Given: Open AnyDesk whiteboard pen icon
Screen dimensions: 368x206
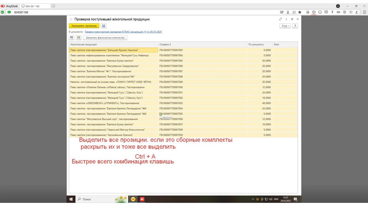Looking at the screenshot, I should (x=357, y=12).
